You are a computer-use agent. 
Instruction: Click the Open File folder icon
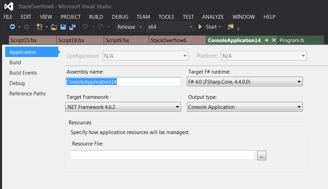[54, 27]
